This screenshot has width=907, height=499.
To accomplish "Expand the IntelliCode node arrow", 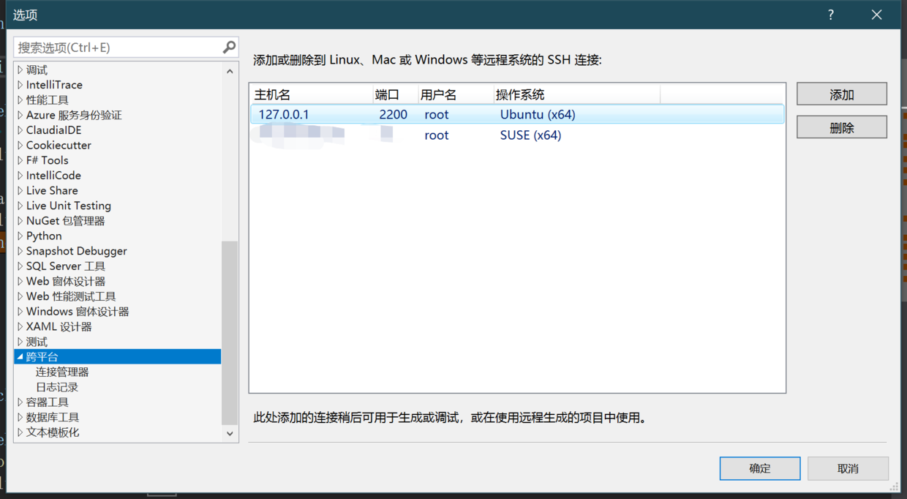I will click(20, 176).
